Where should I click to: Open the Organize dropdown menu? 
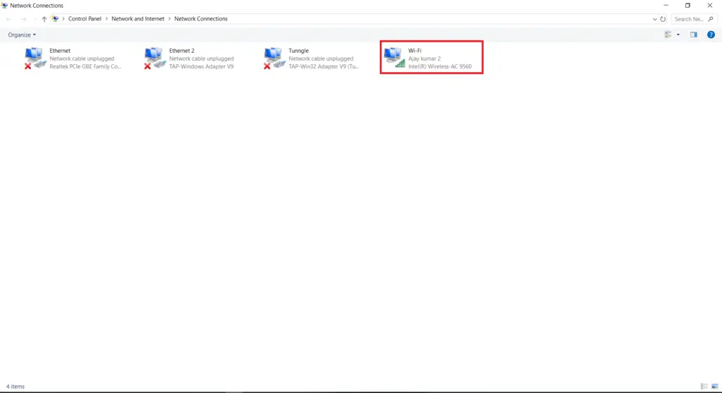click(22, 35)
